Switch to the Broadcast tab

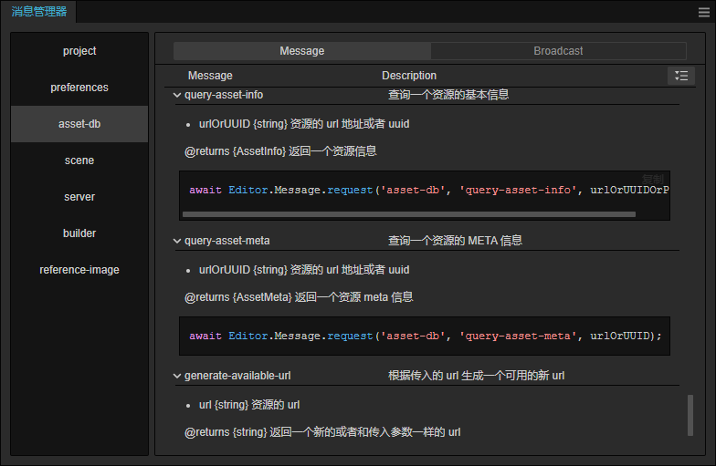click(x=558, y=51)
